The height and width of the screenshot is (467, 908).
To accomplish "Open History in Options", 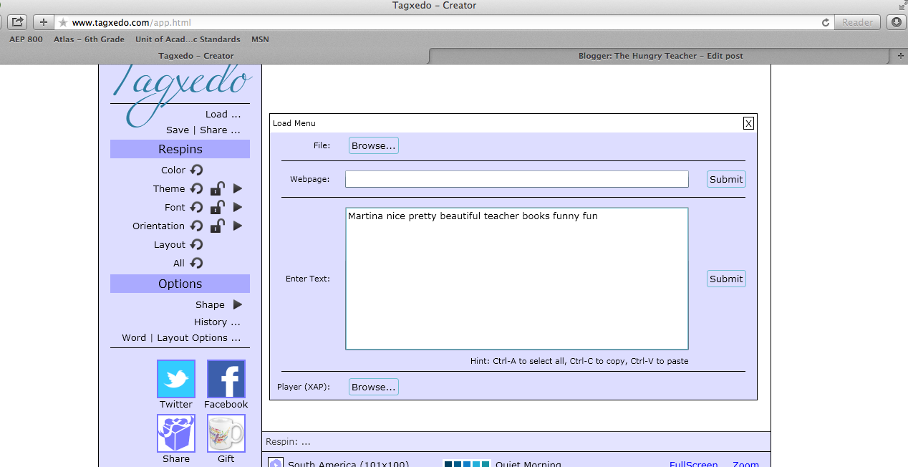I will pos(217,322).
